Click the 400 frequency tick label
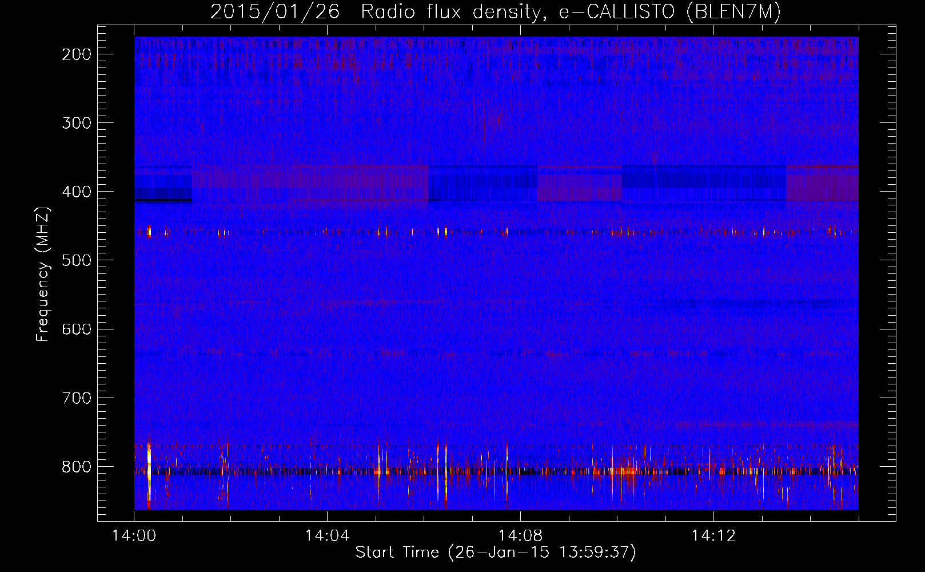The height and width of the screenshot is (572, 925). tap(77, 192)
